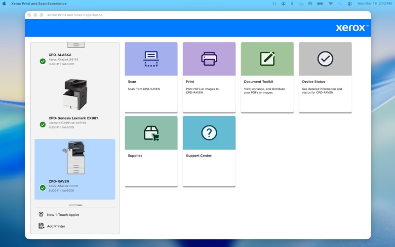Click the Support Center tile label
The height and width of the screenshot is (247, 395).
[x=199, y=156]
